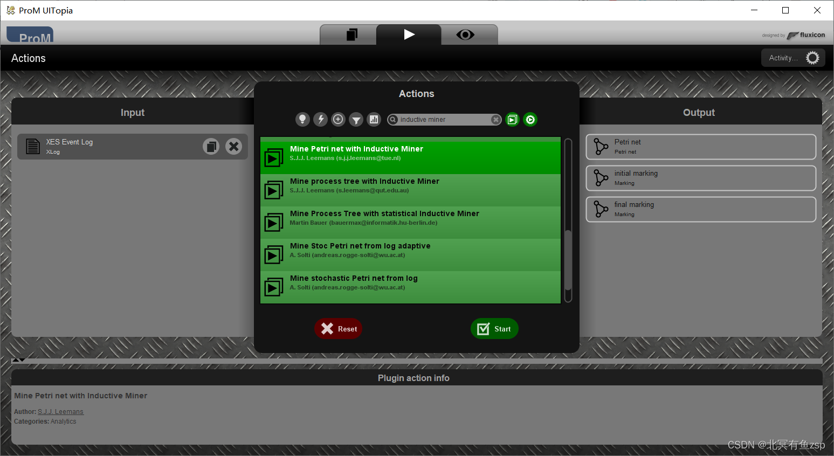834x456 pixels.
Task: Click the lightbulb discovery filter icon
Action: [x=302, y=119]
